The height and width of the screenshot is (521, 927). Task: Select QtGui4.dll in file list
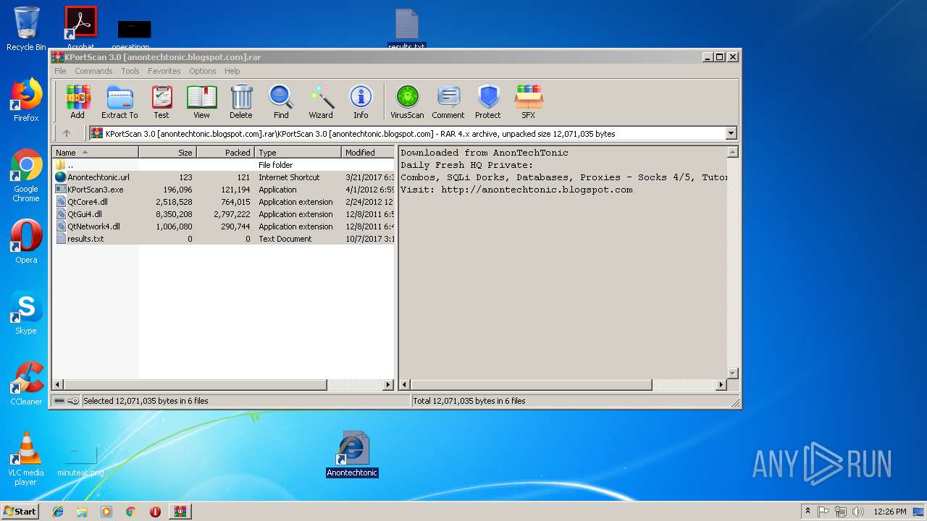(224, 214)
